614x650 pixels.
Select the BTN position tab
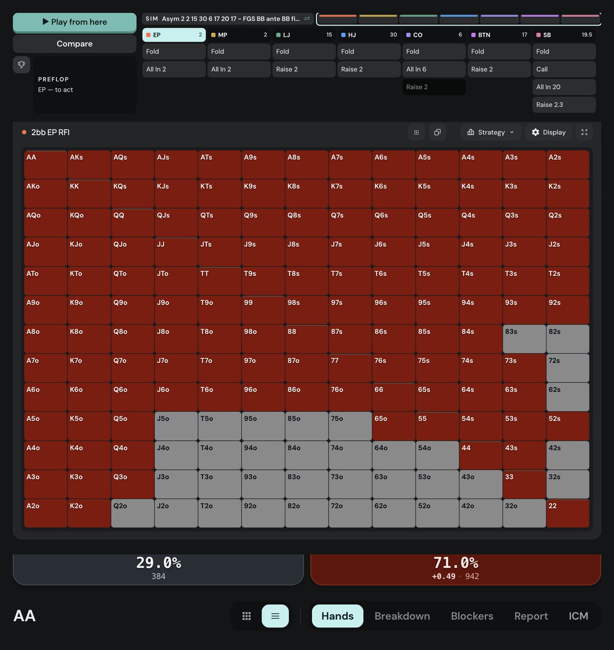(499, 35)
